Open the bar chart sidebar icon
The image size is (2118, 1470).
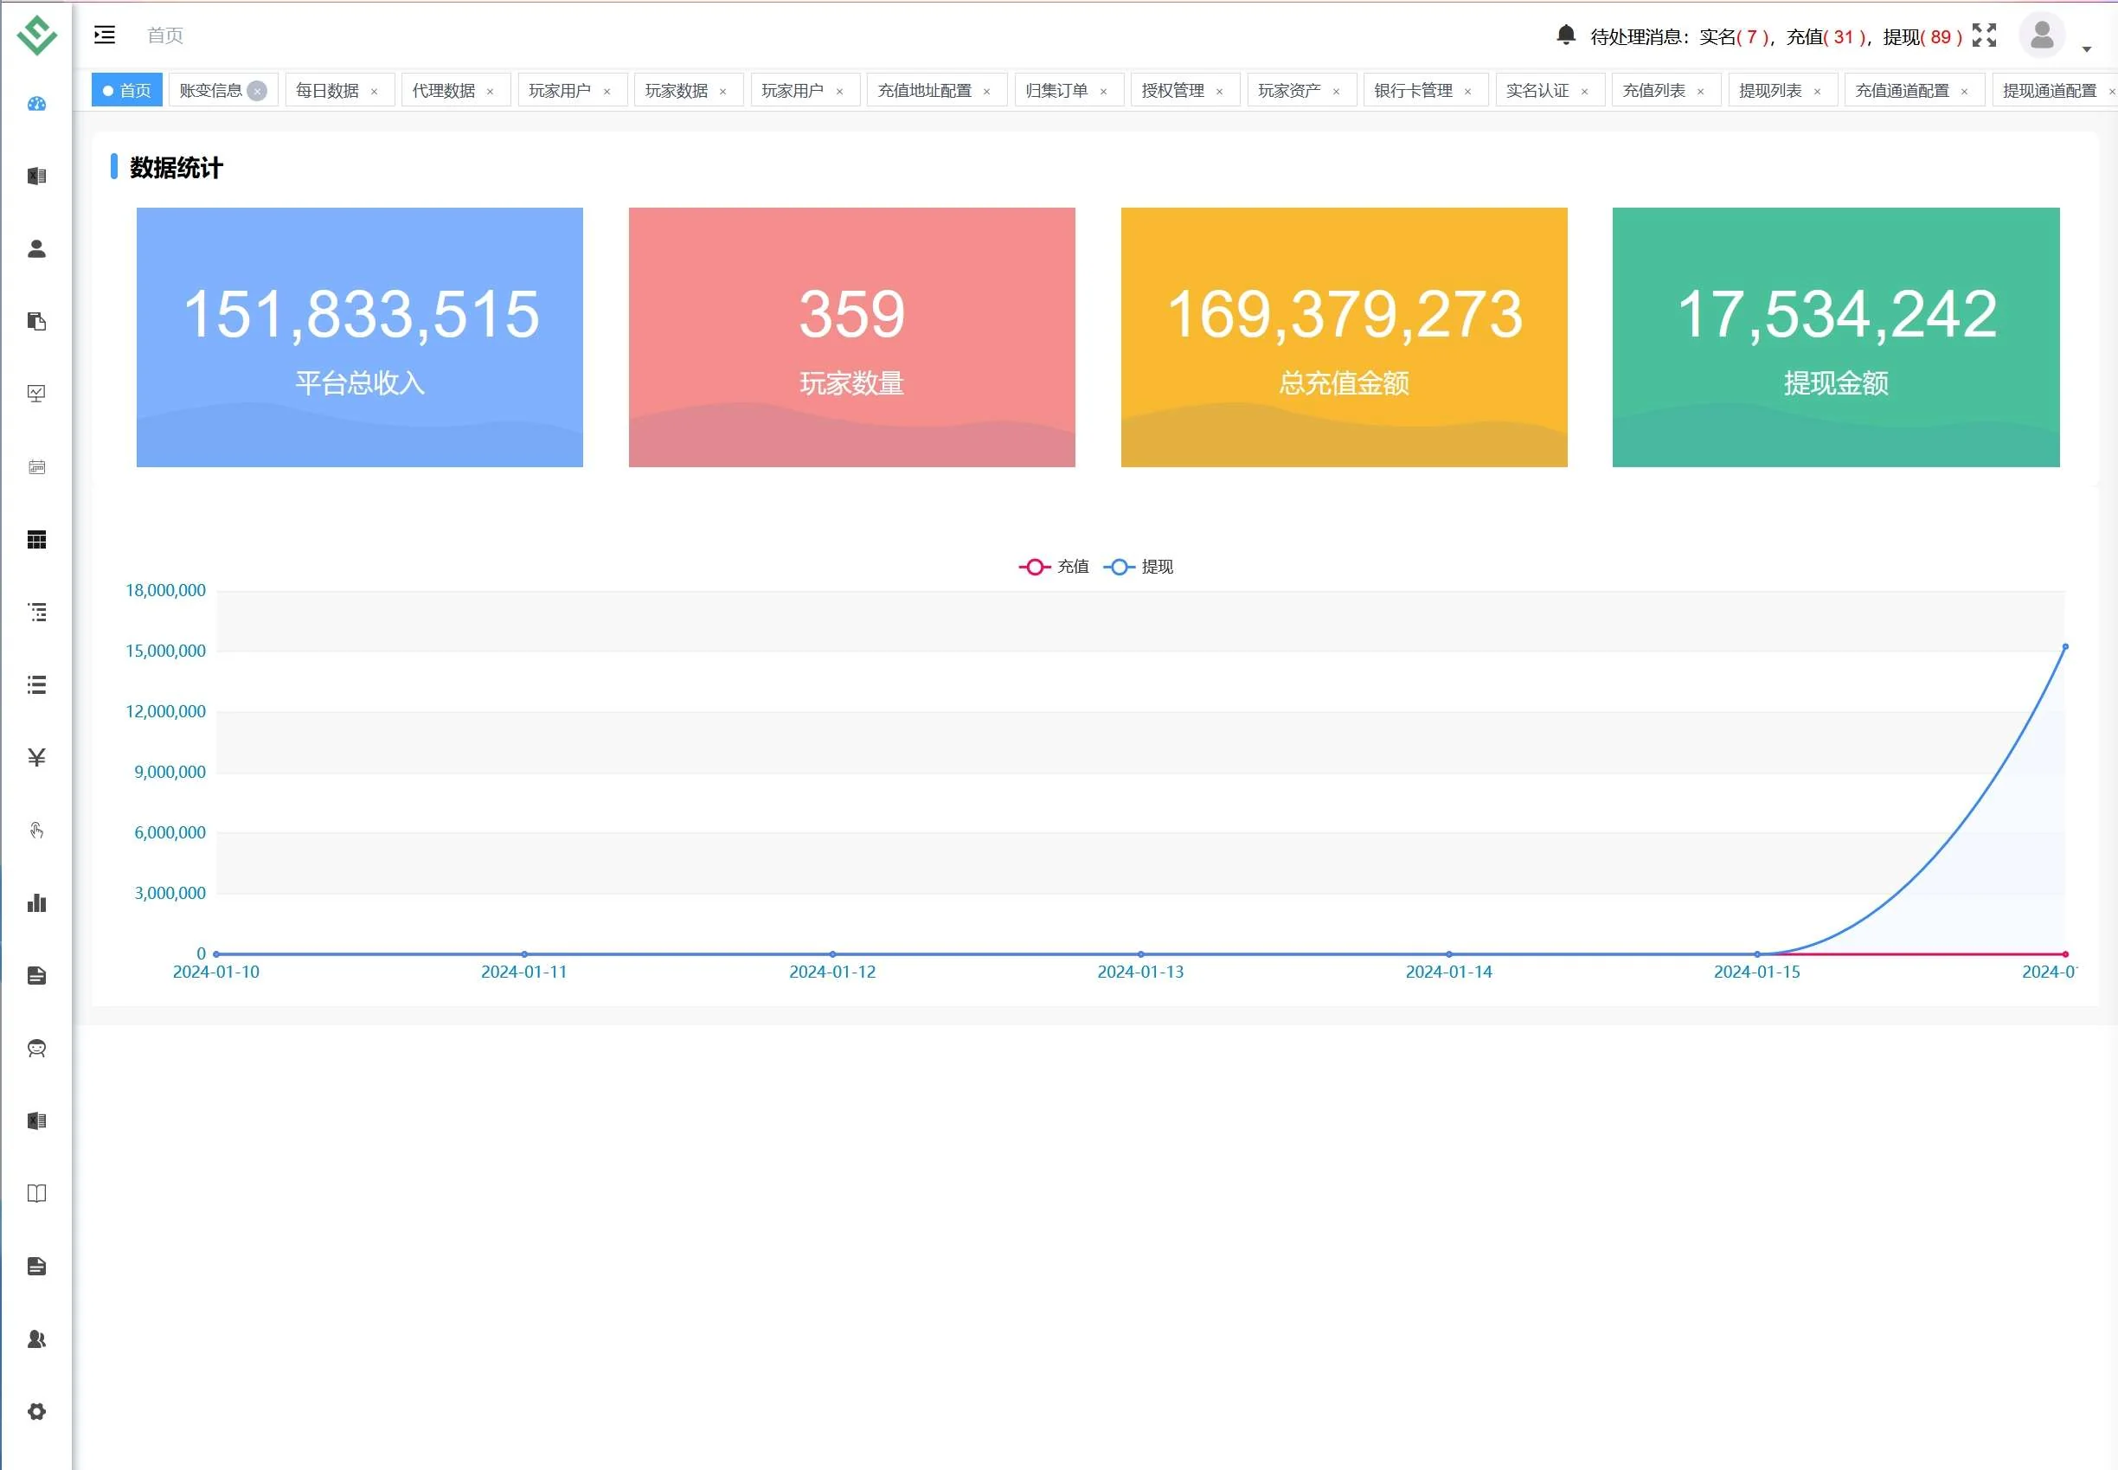(37, 902)
